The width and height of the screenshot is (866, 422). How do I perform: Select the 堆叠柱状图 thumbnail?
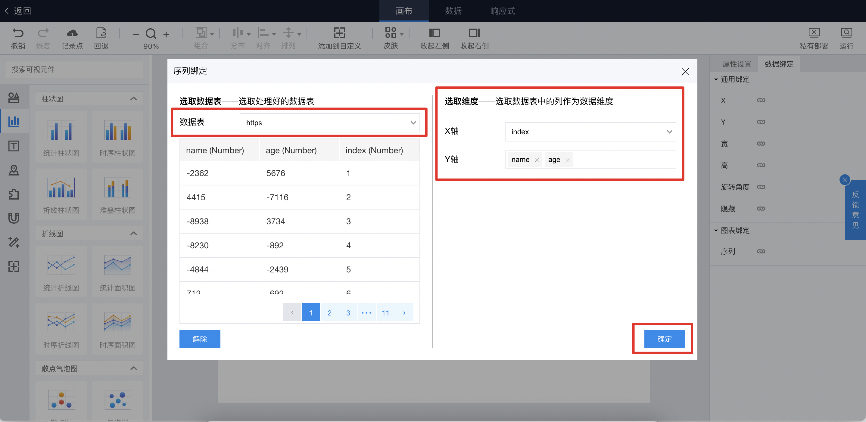[x=118, y=194]
